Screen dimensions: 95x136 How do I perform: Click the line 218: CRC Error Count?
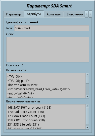pyautogui.click(x=26, y=120)
